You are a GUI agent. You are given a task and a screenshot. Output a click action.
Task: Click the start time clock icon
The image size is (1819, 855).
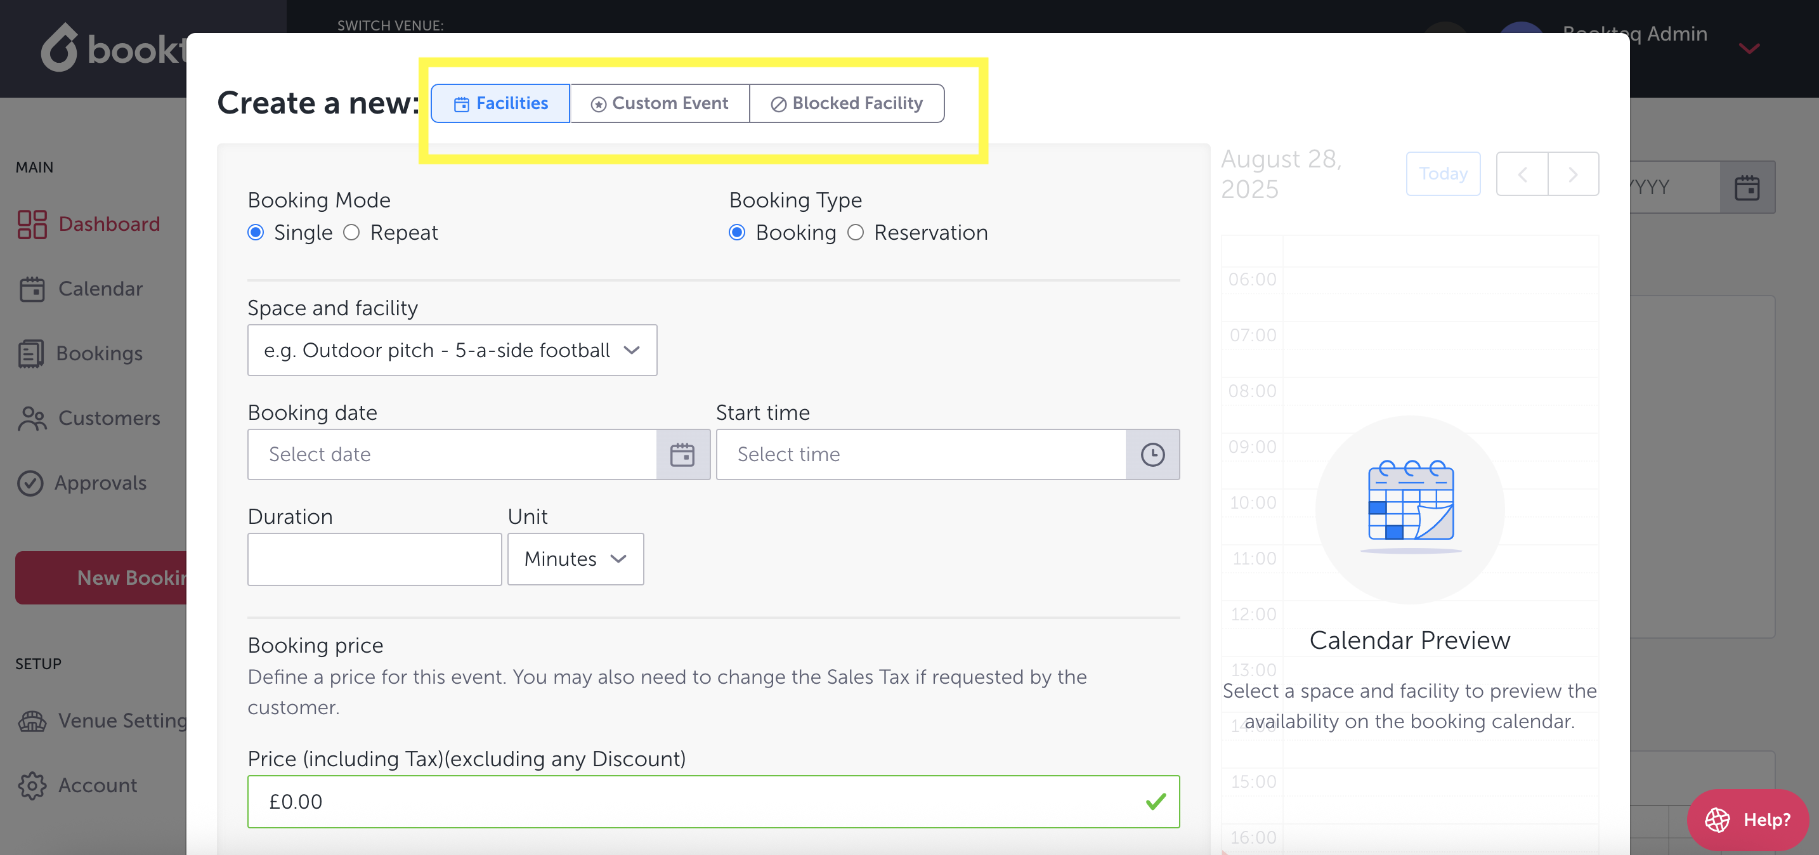click(x=1152, y=454)
